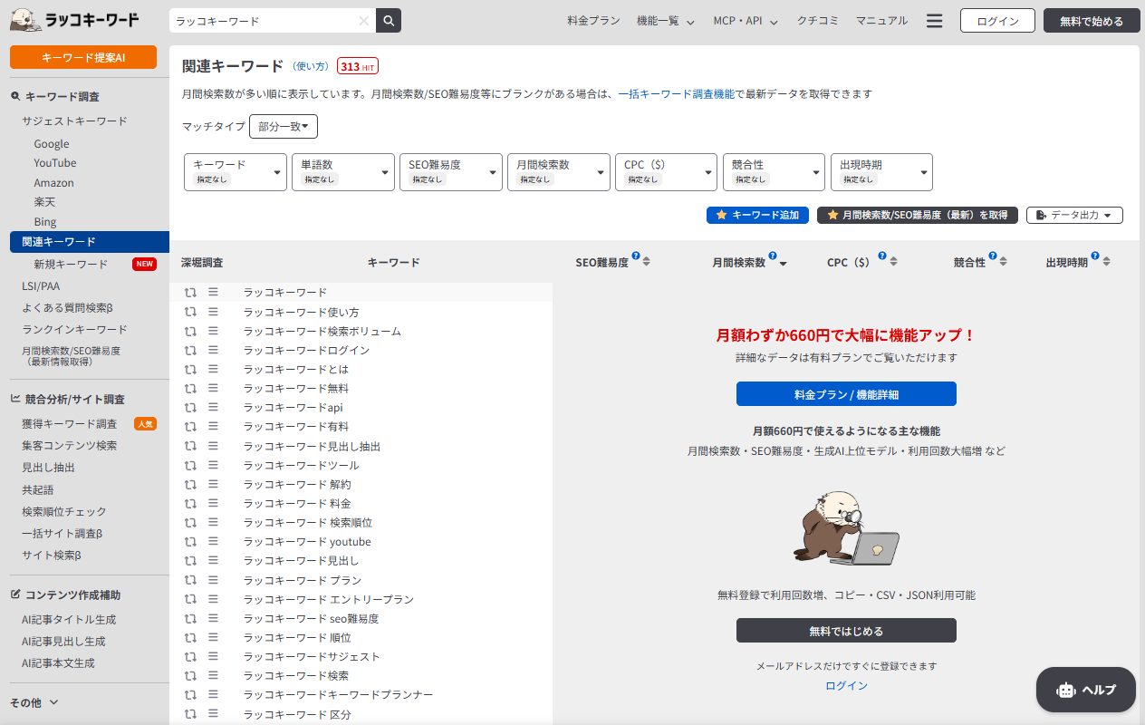Open the 一括キーワード調査機能 link

(x=677, y=94)
